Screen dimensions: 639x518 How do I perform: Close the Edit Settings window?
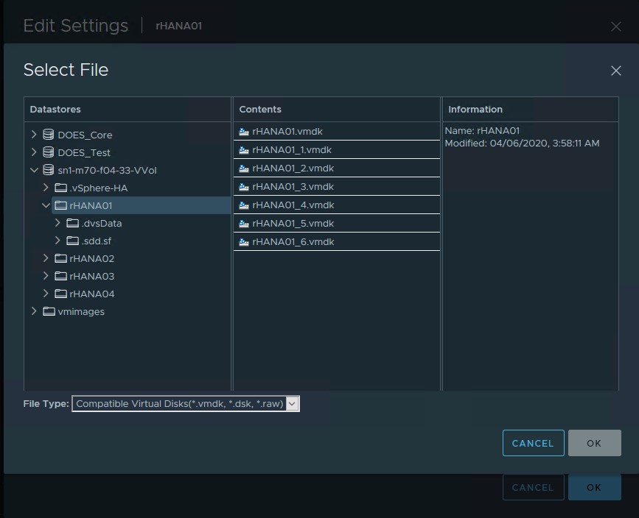point(615,26)
